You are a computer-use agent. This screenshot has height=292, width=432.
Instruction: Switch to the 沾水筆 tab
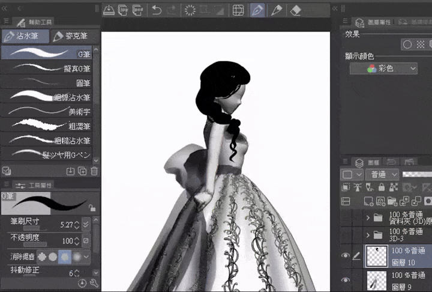click(x=24, y=37)
